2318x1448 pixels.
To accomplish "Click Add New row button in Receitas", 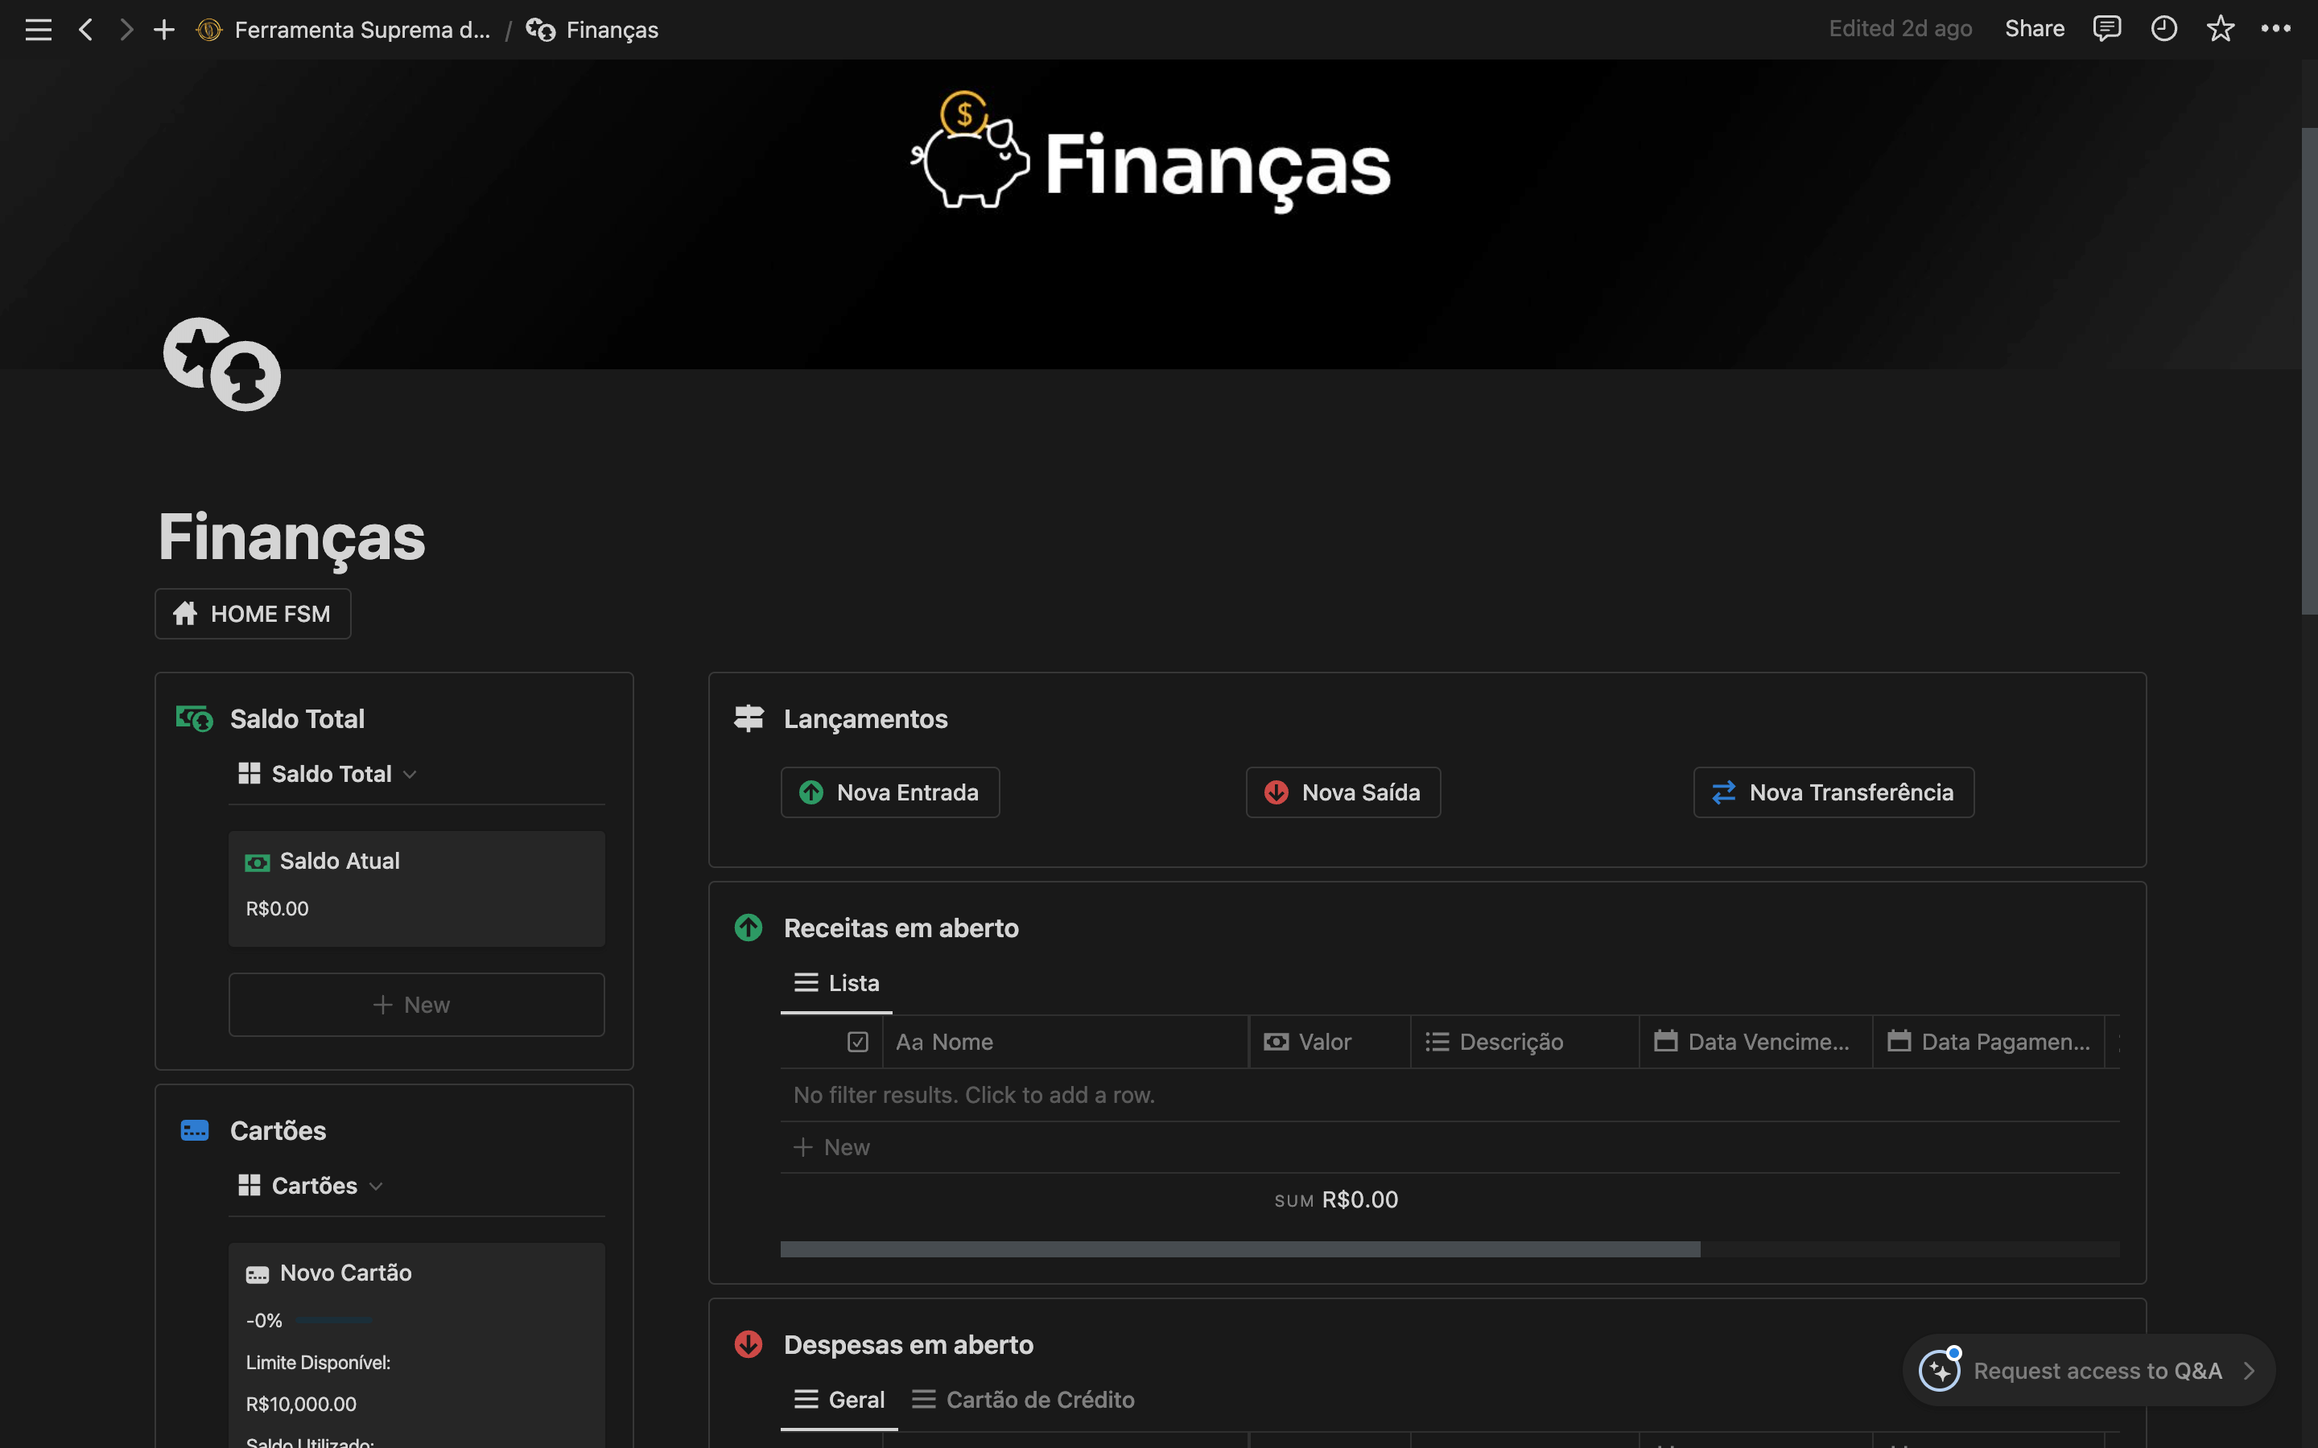I will click(829, 1146).
